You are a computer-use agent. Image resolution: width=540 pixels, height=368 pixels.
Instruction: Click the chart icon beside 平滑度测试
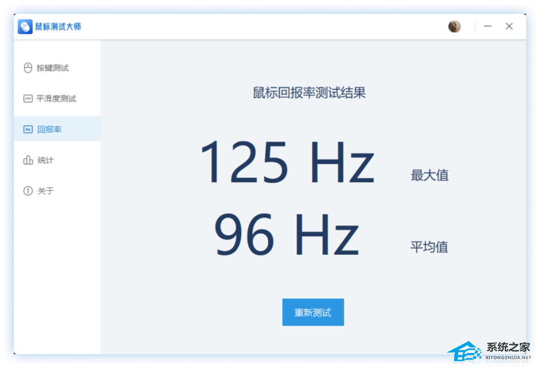tap(28, 99)
